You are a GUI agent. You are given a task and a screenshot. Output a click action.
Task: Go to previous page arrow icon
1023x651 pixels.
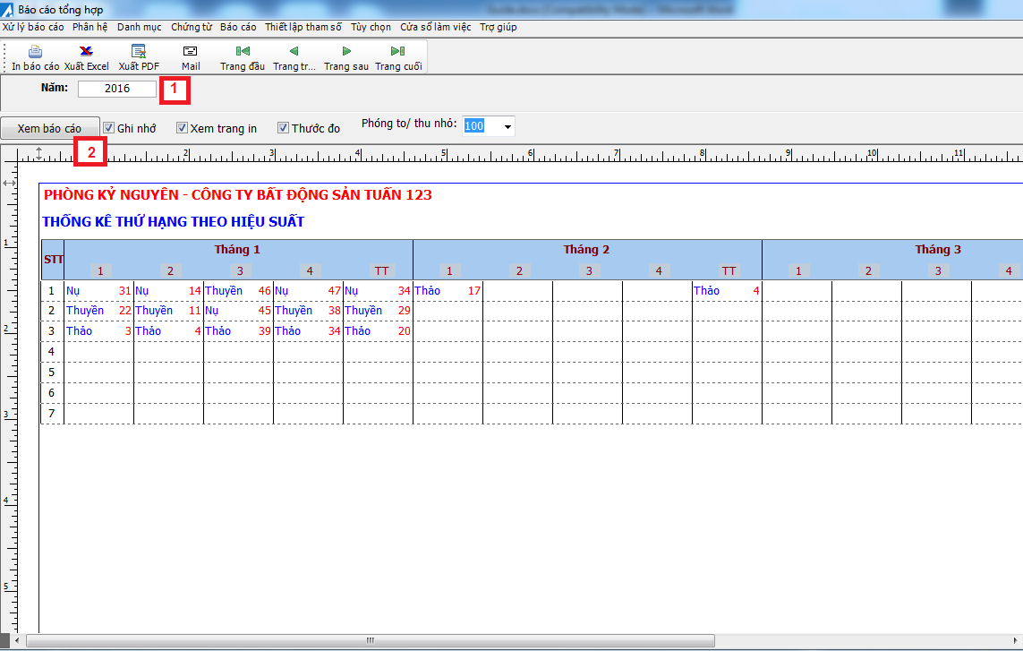[294, 52]
